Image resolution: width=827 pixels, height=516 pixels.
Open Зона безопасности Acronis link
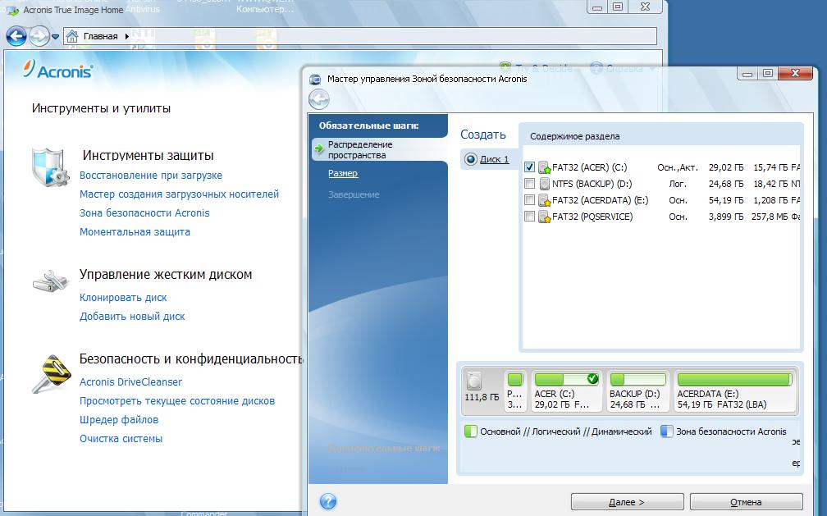[x=144, y=213]
